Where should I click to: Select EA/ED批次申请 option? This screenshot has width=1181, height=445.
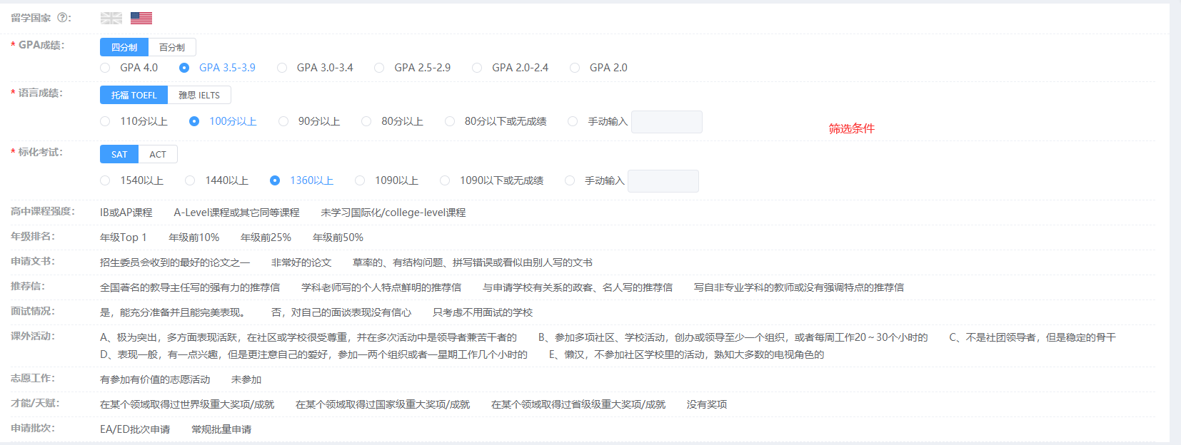135,429
